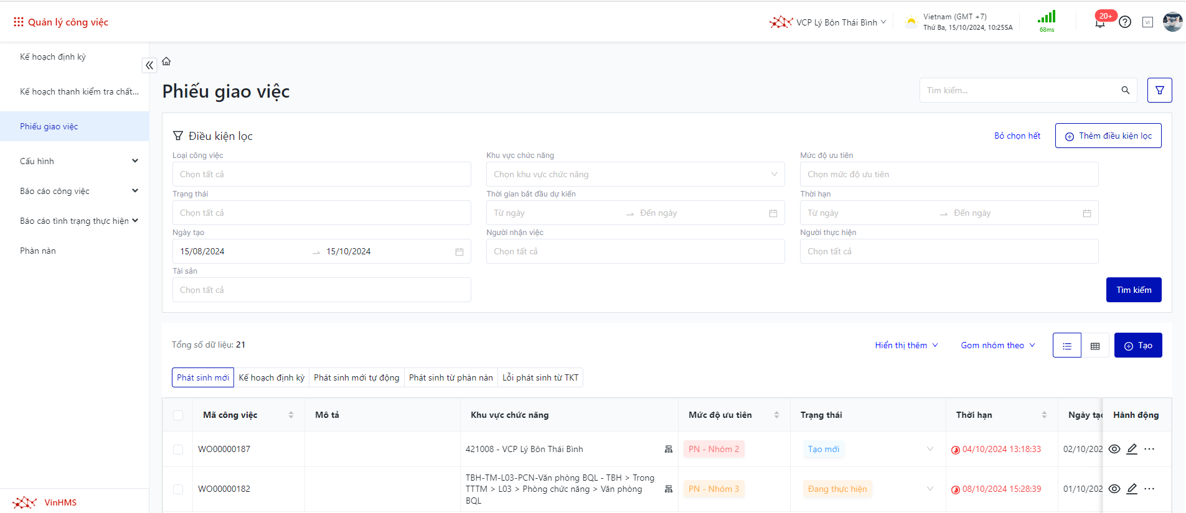Open the notifications bell icon
1186x513 pixels.
[1100, 23]
